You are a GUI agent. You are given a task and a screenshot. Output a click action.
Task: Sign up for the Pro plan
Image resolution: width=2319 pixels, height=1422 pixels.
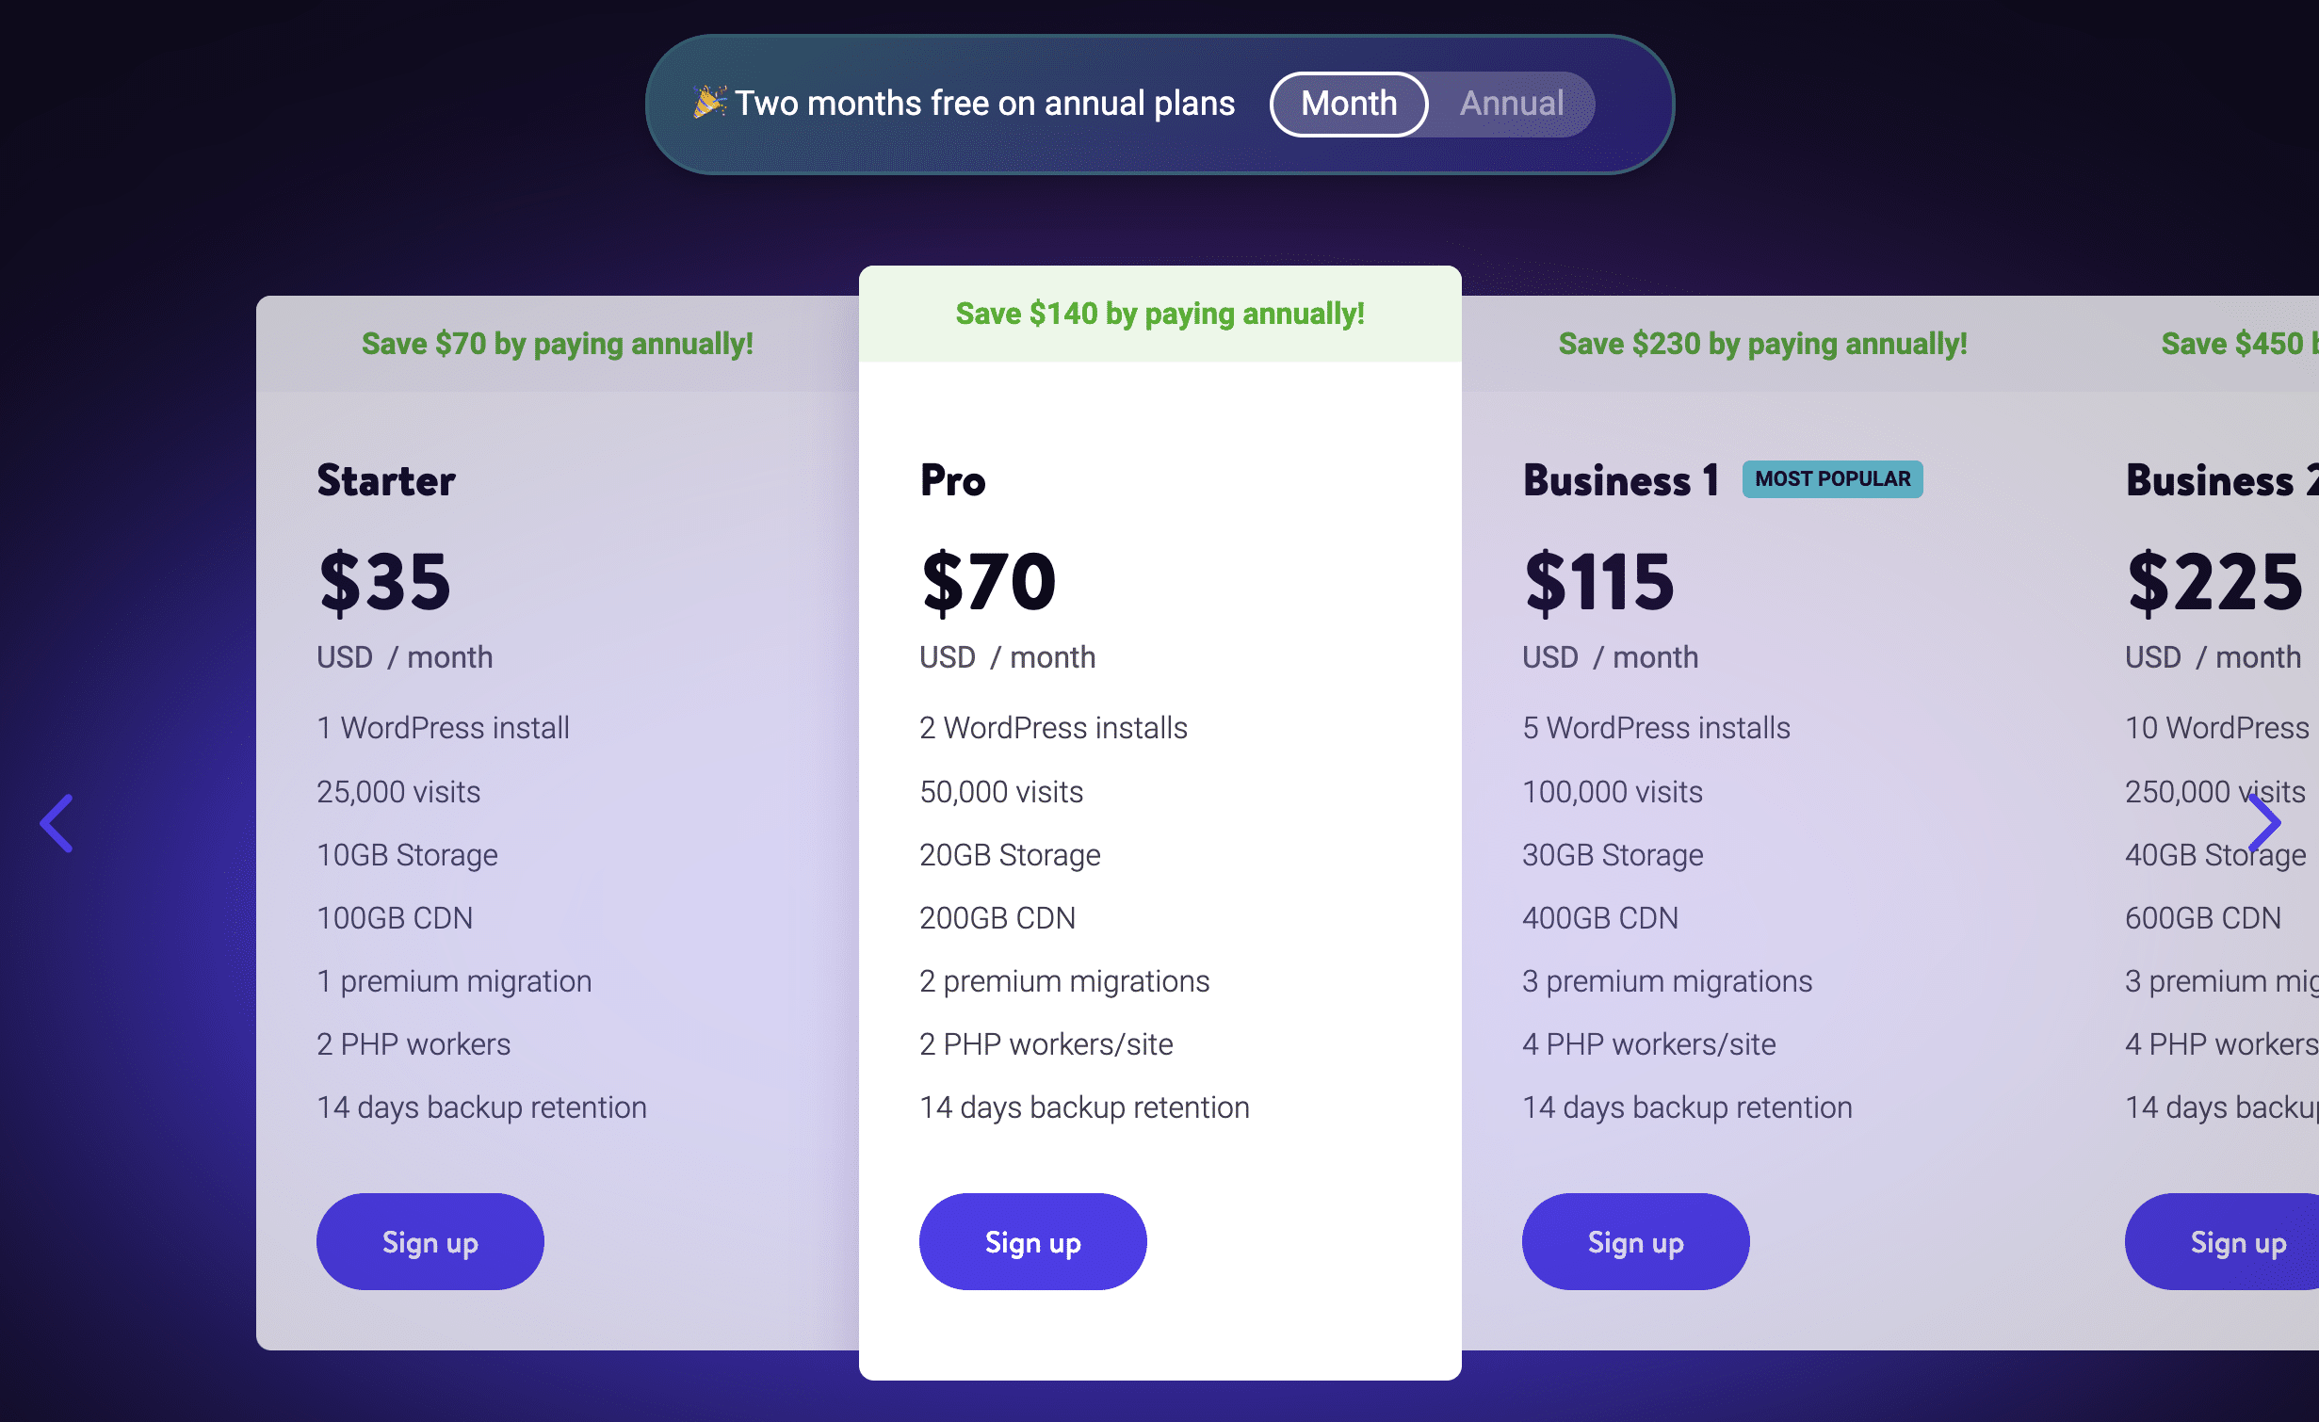pos(1033,1241)
